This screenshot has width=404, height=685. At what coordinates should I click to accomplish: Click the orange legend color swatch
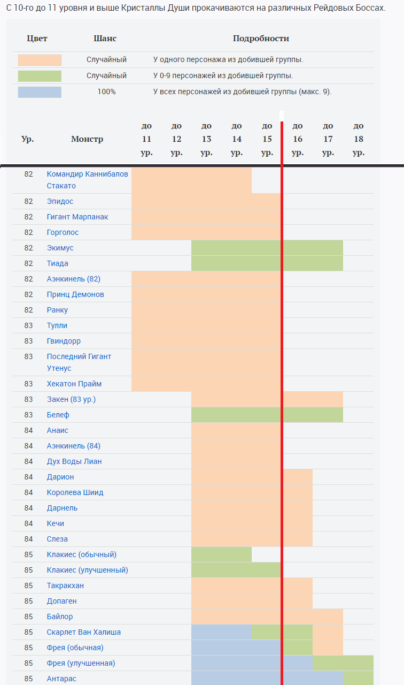point(40,60)
